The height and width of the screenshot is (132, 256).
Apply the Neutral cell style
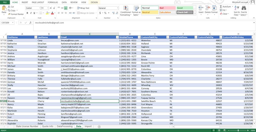pyautogui.click(x=150, y=13)
